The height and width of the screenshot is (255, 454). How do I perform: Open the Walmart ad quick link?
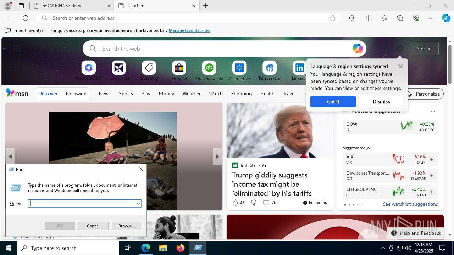coord(239,71)
